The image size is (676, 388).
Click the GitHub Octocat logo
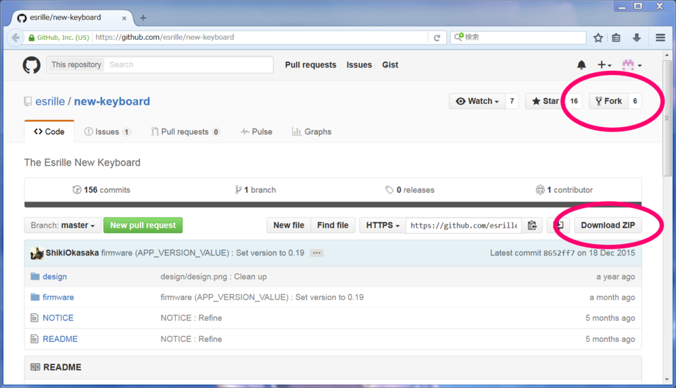coord(32,65)
